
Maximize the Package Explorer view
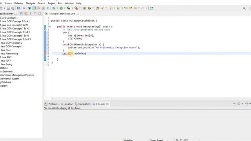[40, 14]
